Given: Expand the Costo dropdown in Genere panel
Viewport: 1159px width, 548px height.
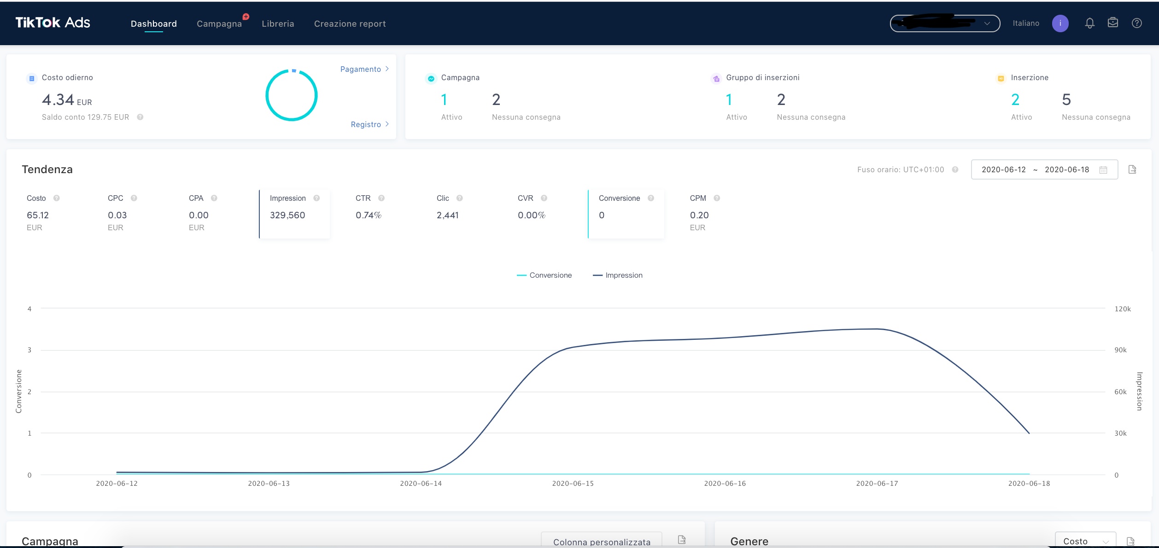Looking at the screenshot, I should click(x=1085, y=541).
